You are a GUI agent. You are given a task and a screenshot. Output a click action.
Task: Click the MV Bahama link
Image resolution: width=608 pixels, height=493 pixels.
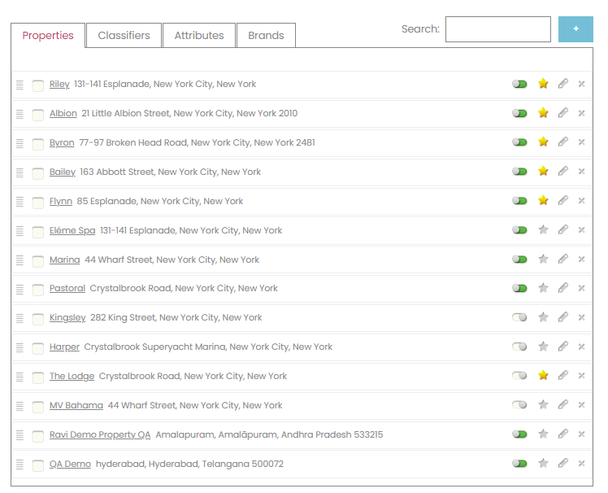(x=76, y=405)
